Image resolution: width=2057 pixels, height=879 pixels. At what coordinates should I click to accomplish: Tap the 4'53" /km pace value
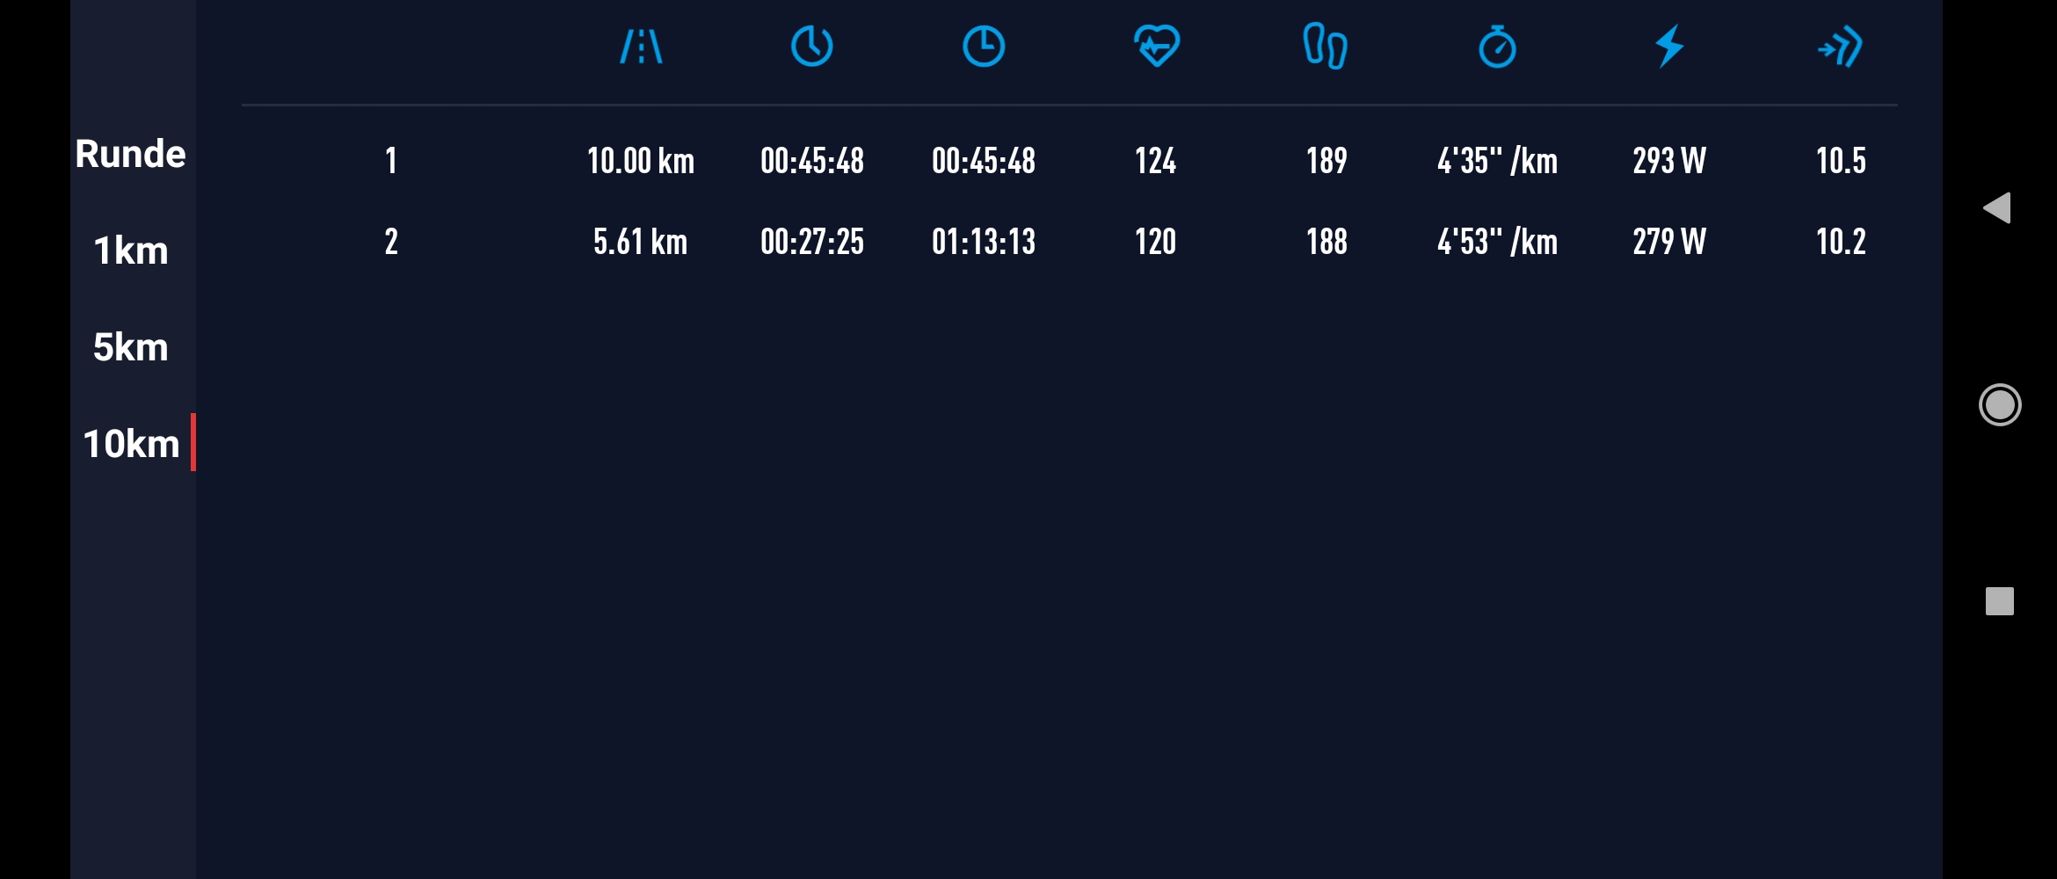[1497, 242]
